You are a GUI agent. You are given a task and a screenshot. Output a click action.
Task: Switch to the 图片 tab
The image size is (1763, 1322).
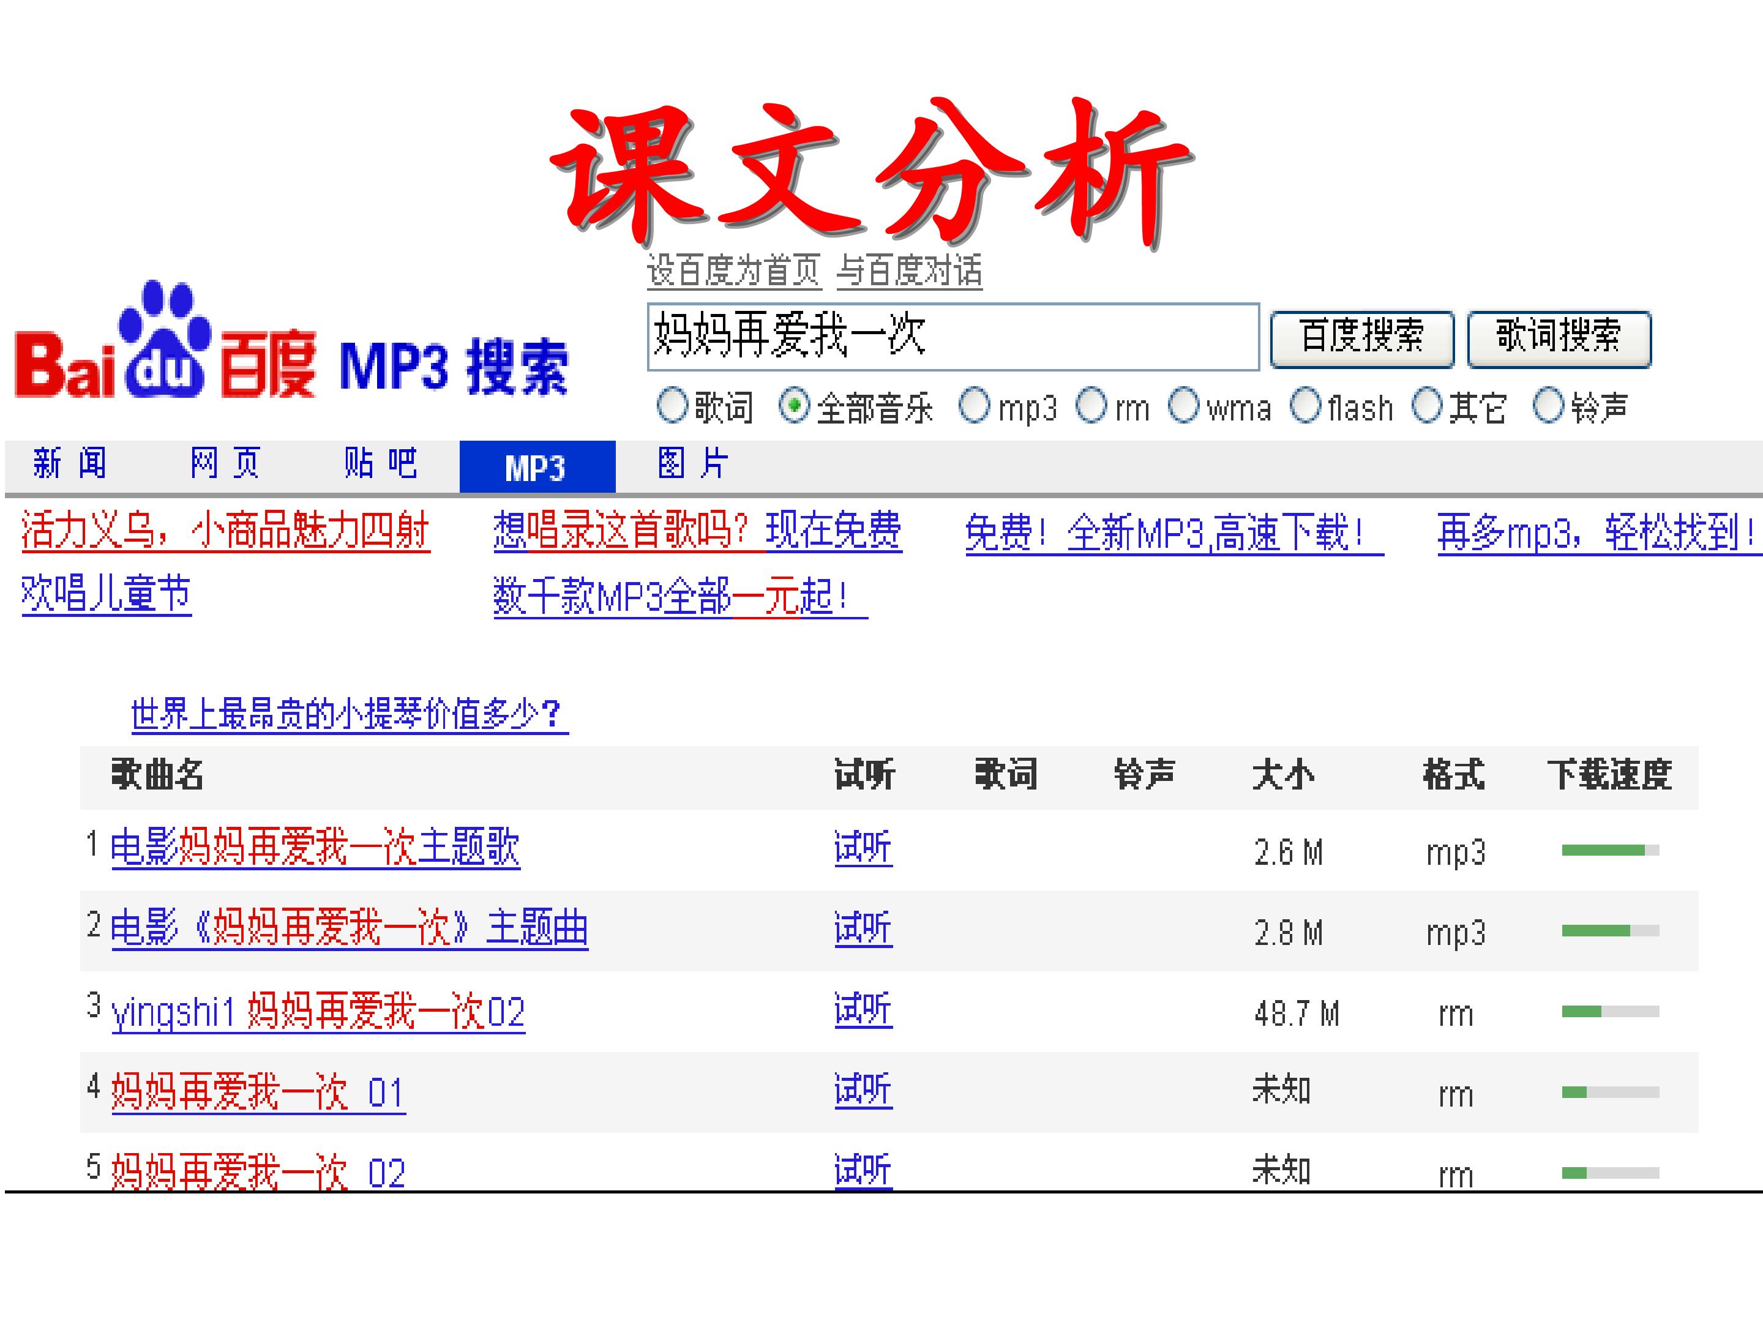pyautogui.click(x=694, y=464)
